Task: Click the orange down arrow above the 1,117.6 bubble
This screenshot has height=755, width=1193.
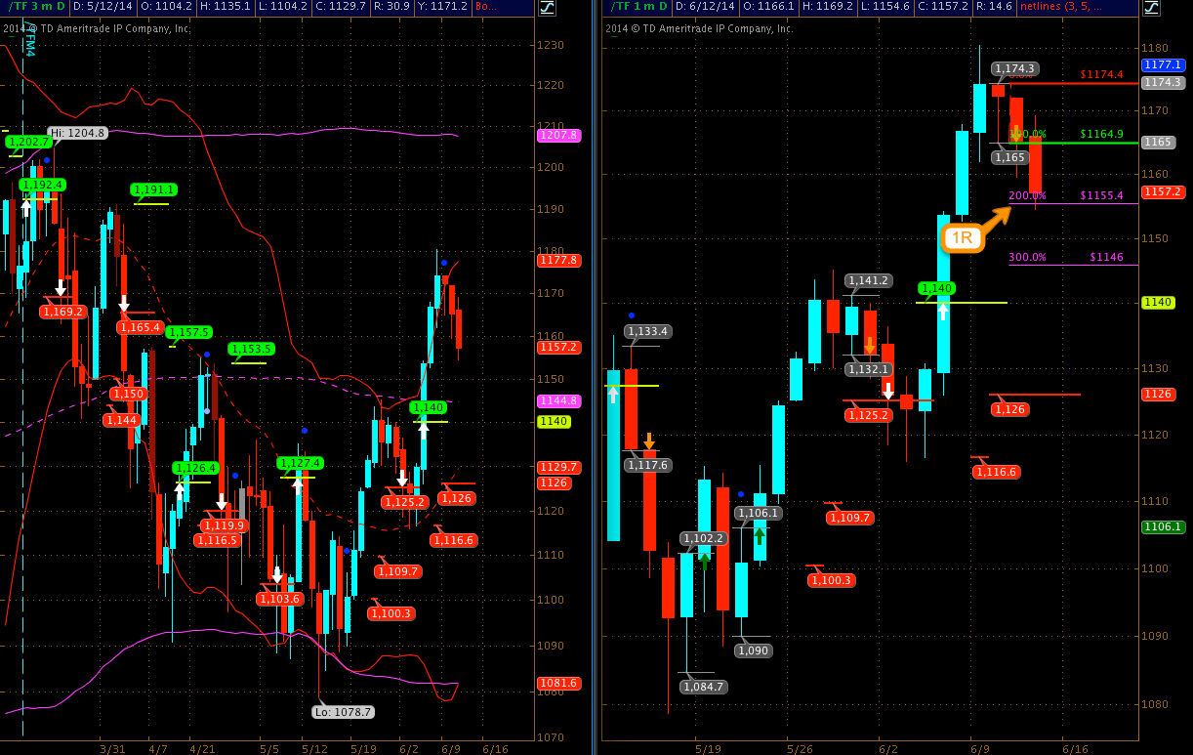Action: (649, 441)
